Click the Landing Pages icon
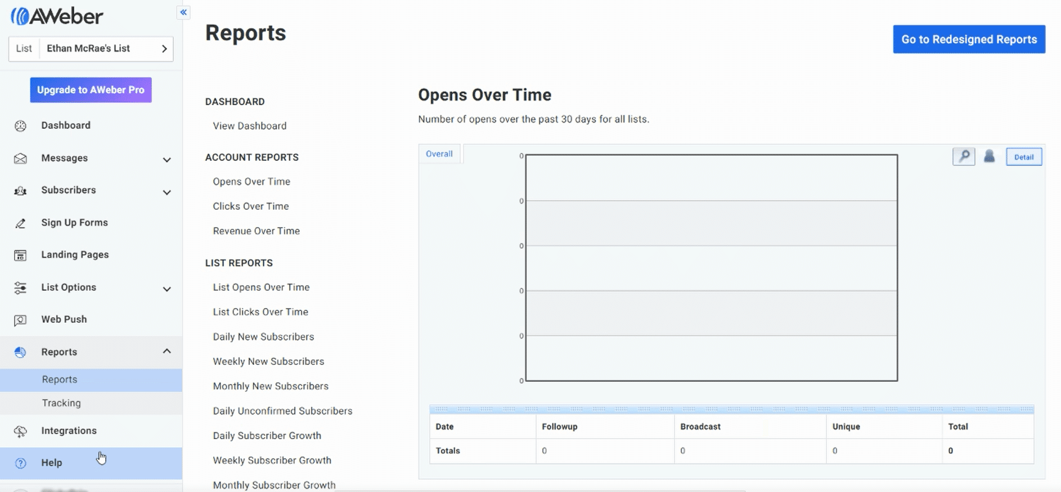Image resolution: width=1061 pixels, height=492 pixels. pos(20,255)
